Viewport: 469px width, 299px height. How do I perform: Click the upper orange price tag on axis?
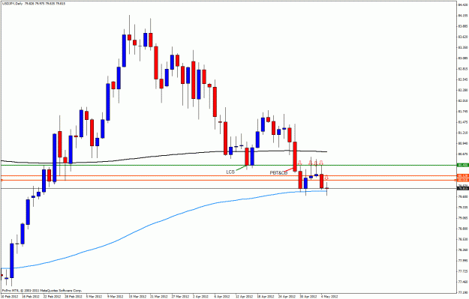click(462, 175)
